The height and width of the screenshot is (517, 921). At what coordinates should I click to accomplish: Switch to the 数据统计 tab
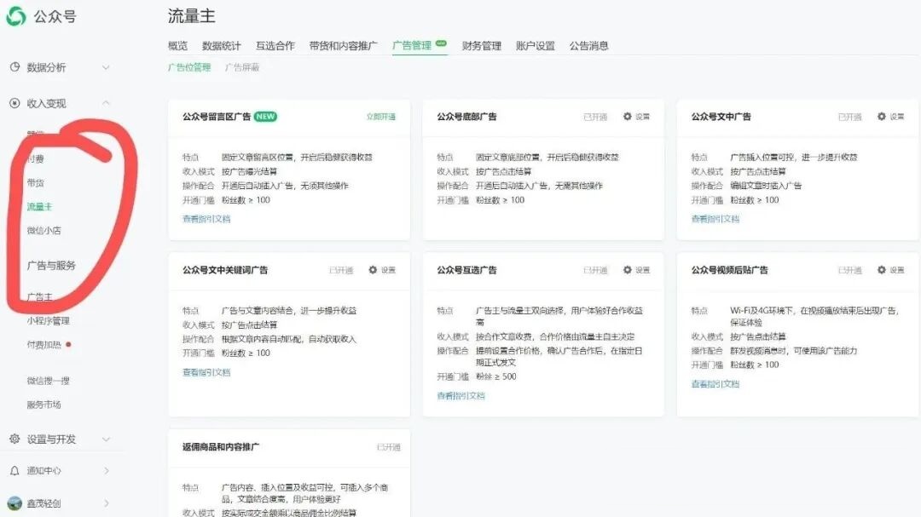(x=222, y=46)
